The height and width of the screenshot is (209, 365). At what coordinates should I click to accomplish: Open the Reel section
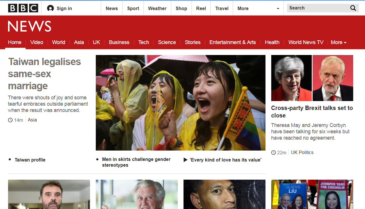pyautogui.click(x=201, y=8)
